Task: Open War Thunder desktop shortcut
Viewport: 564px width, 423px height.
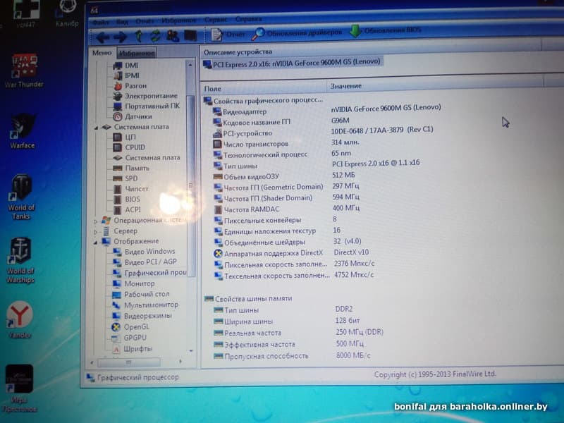Action: (x=24, y=71)
